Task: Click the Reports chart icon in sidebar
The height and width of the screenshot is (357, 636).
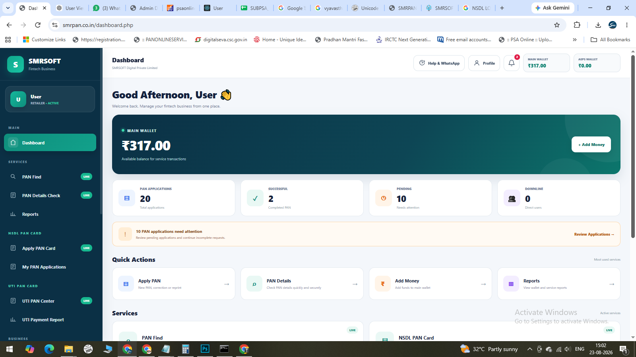Action: tap(13, 214)
